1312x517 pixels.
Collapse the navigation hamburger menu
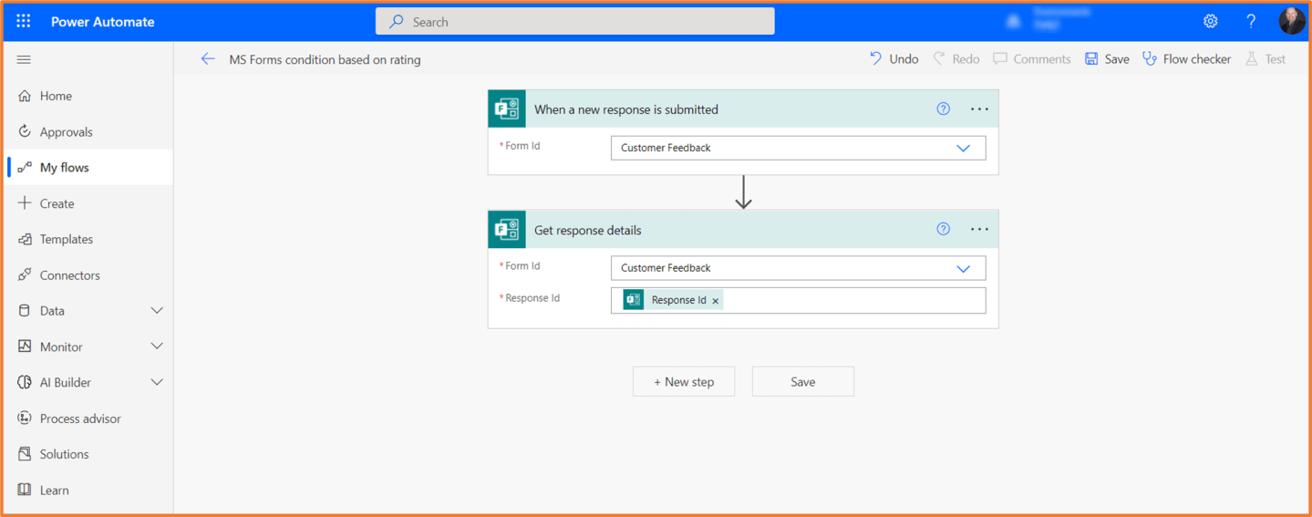pyautogui.click(x=24, y=59)
